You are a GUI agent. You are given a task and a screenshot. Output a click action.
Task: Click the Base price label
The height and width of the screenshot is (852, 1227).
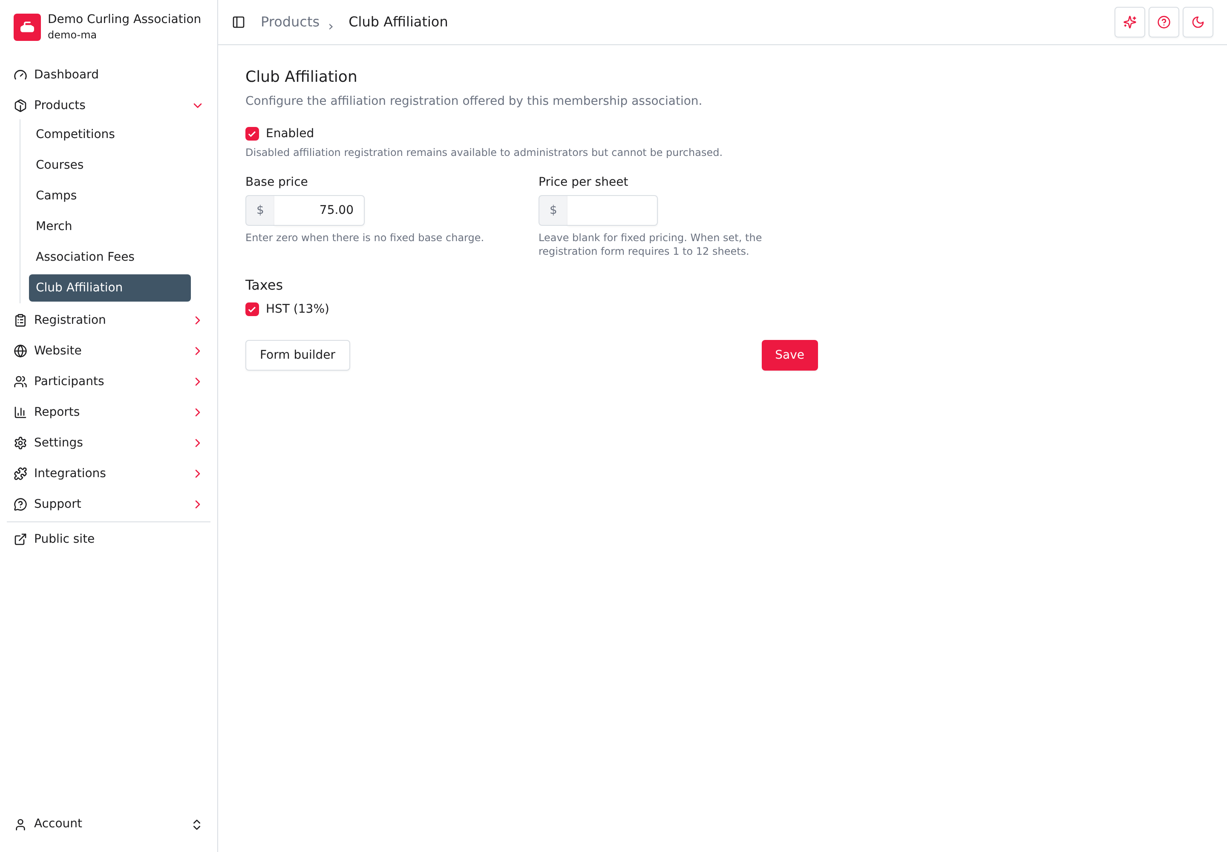tap(277, 182)
